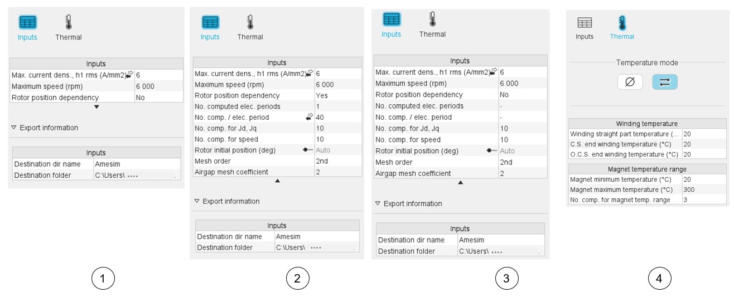The height and width of the screenshot is (297, 734).
Task: Enable the two-arrows temperature mode button
Action: 664,82
